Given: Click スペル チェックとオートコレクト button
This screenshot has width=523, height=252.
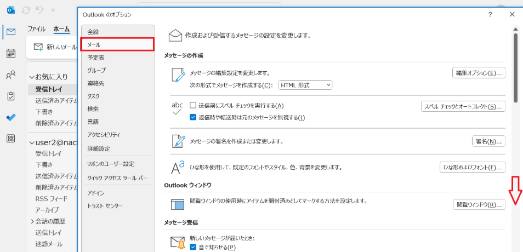Looking at the screenshot, I should point(463,106).
